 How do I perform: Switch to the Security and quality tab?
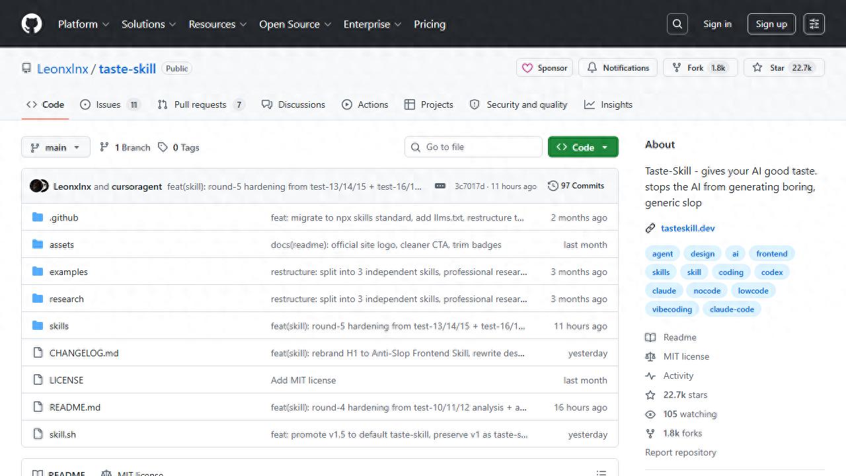518,104
